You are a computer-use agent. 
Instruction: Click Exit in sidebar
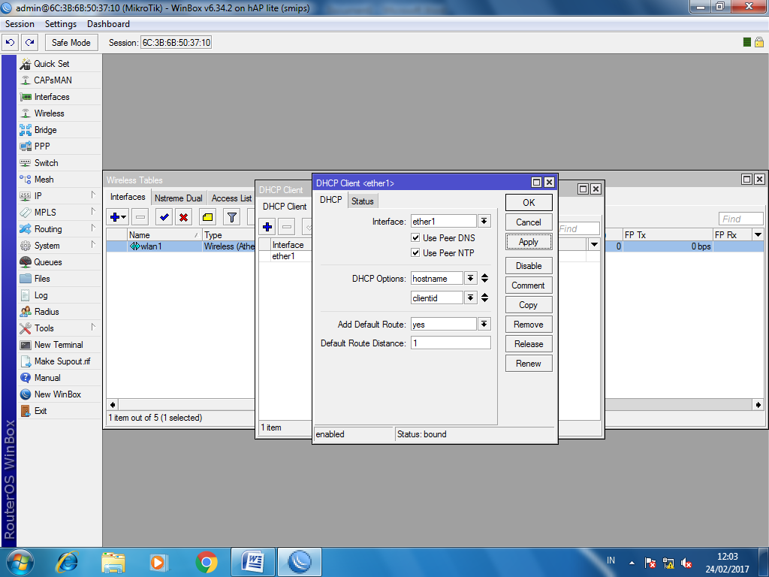(x=41, y=411)
